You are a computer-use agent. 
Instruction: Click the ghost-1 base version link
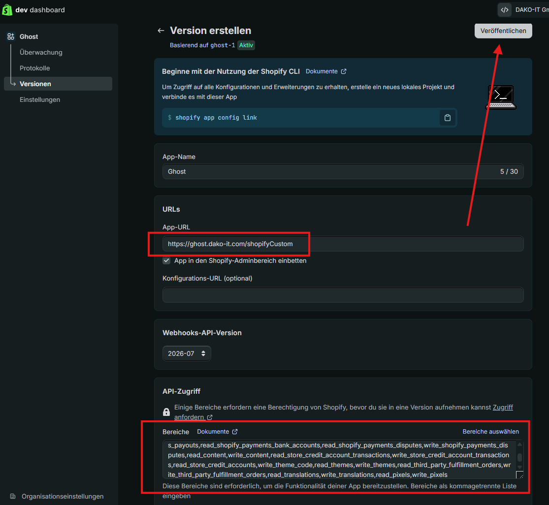(223, 45)
